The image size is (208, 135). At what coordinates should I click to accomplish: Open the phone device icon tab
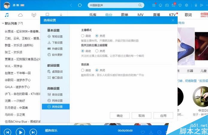click(x=47, y=15)
